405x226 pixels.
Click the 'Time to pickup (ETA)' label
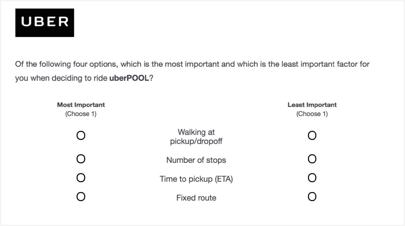(x=196, y=179)
